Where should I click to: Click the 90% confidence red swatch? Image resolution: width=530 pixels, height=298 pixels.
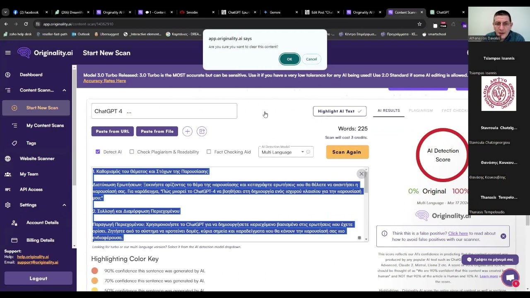95,271
